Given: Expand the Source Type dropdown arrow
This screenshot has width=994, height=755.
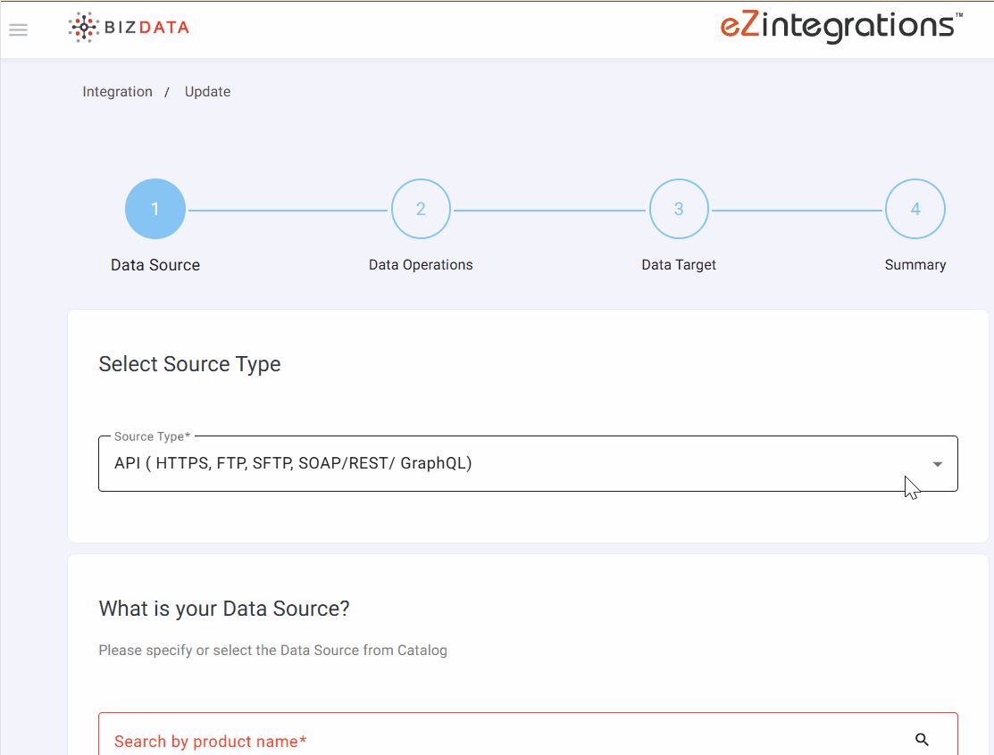Looking at the screenshot, I should click(938, 464).
